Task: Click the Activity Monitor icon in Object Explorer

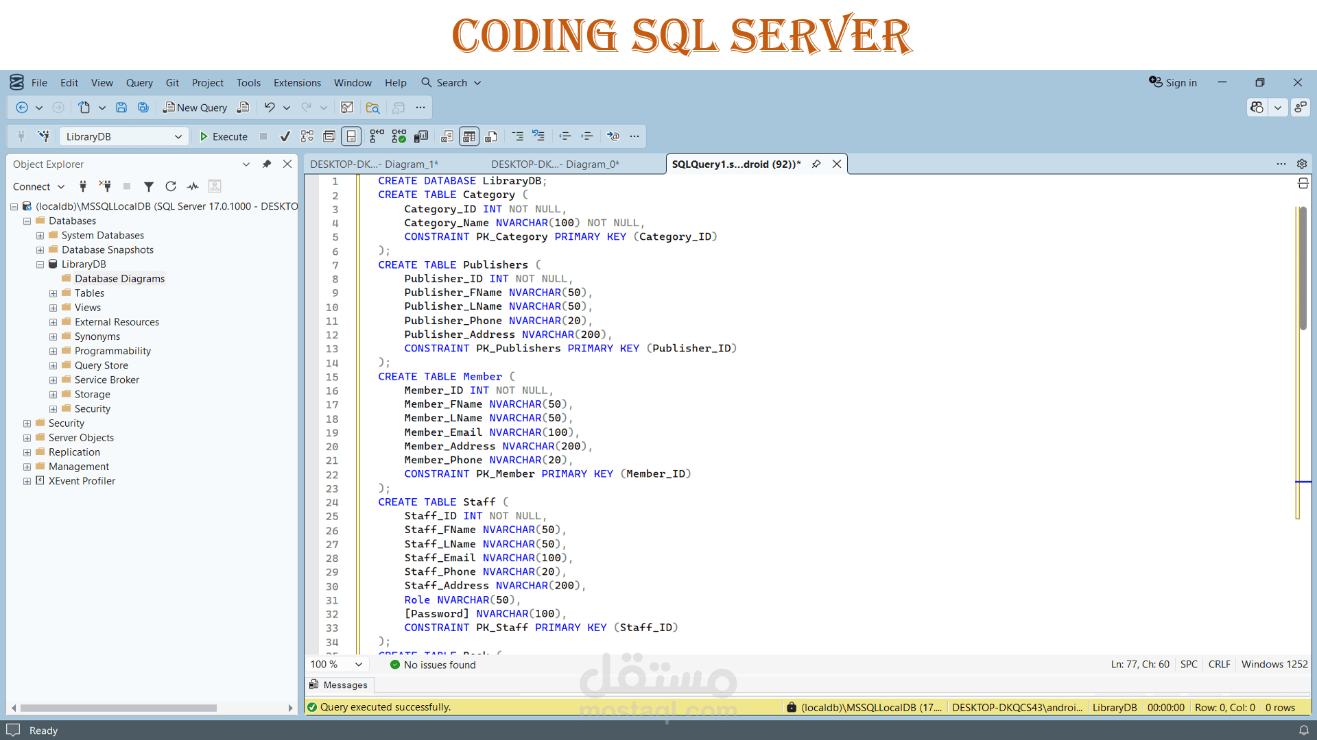Action: [x=193, y=186]
